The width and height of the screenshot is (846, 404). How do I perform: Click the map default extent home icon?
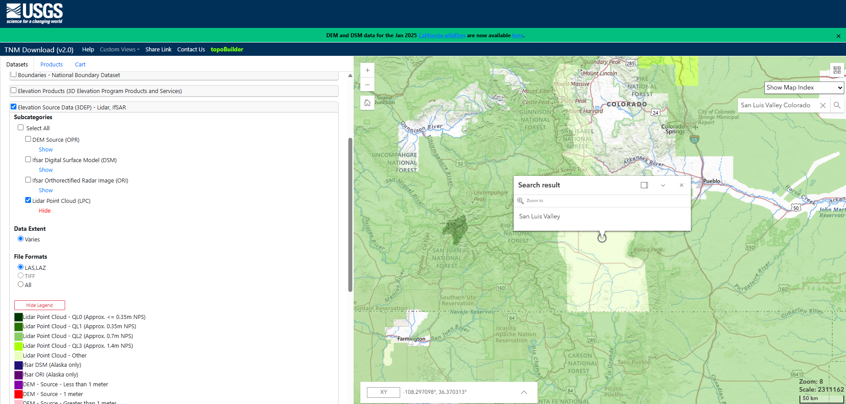(367, 103)
